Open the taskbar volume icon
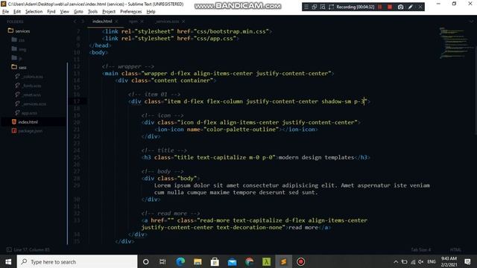Screen dimensions: 477x268 pos(420,261)
